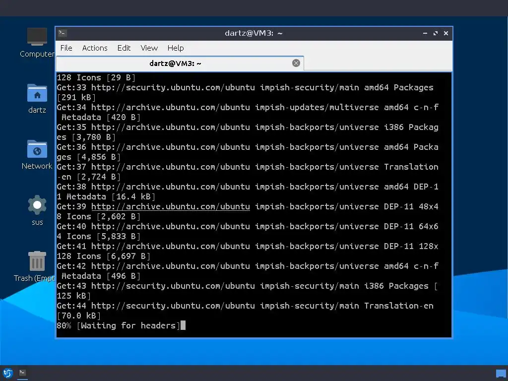Open the Actions menu
Viewport: 508px width, 381px height.
95,48
